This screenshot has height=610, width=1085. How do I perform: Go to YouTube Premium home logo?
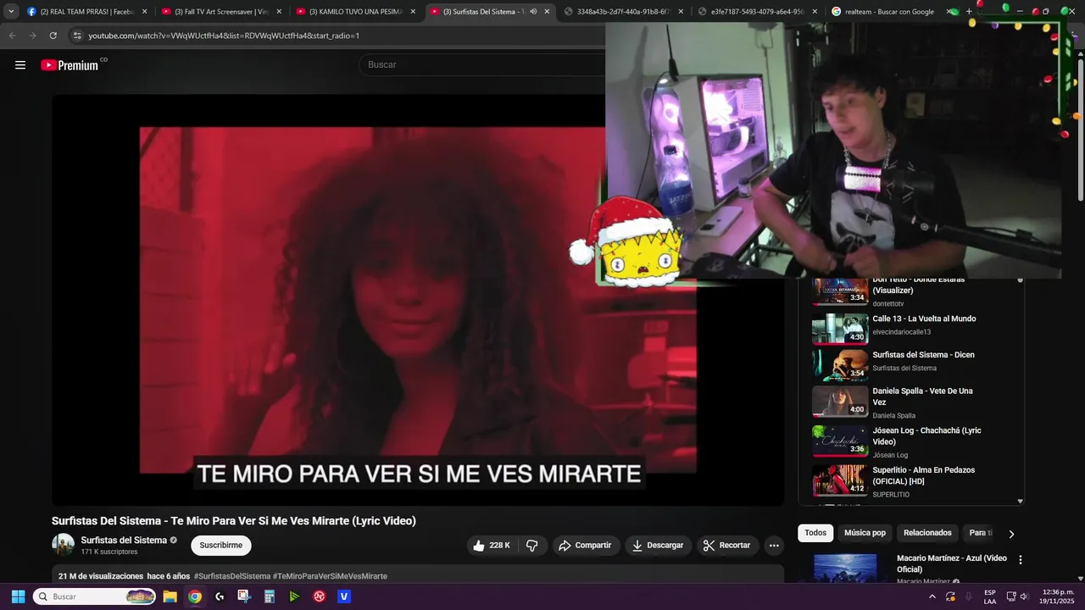(70, 65)
